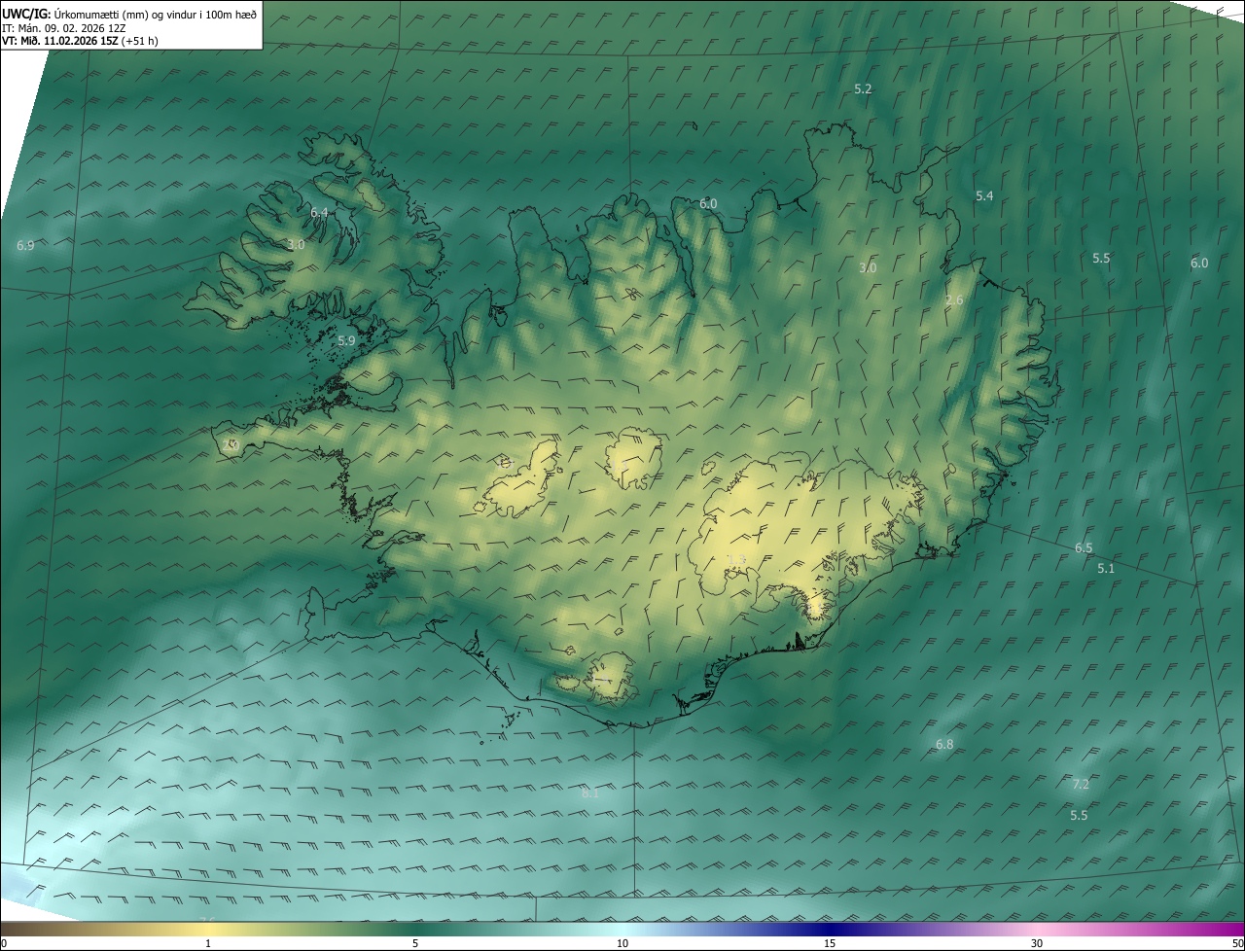The image size is (1245, 951).
Task: Click the color scale tick label 0
Action: (x=4, y=943)
